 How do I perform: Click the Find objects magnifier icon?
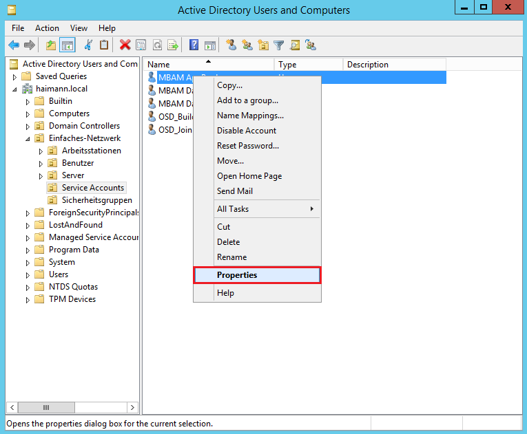click(x=295, y=45)
